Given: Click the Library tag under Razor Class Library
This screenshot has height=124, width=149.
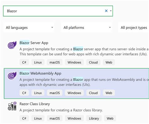Looking at the screenshot, I should click(x=94, y=118).
